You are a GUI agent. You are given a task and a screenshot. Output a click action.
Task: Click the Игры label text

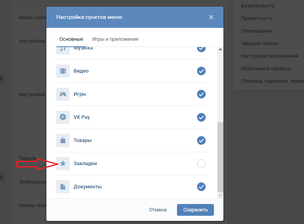pos(80,94)
